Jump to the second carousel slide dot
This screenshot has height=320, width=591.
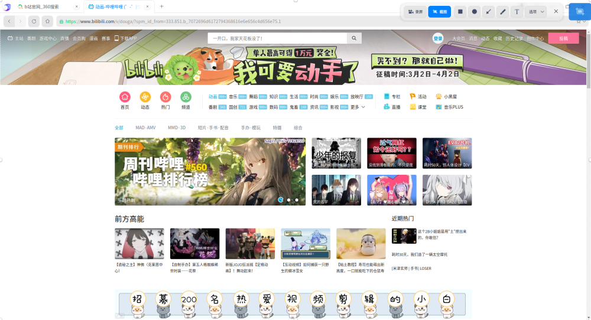288,200
